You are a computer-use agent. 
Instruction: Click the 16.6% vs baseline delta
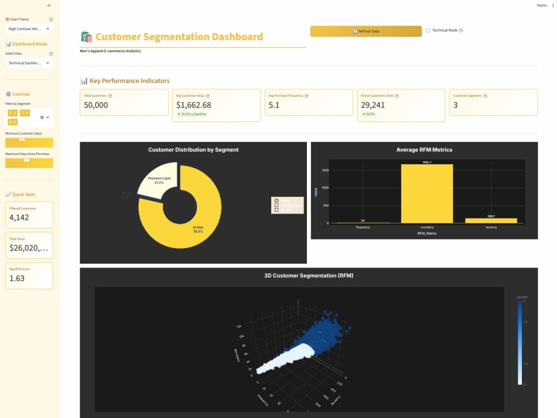pyautogui.click(x=192, y=114)
